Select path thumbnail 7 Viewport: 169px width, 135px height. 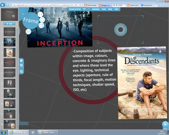pyautogui.click(x=10, y=93)
